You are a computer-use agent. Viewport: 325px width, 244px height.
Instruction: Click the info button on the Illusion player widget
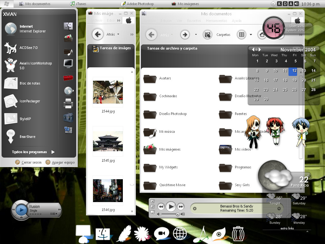tap(21, 218)
